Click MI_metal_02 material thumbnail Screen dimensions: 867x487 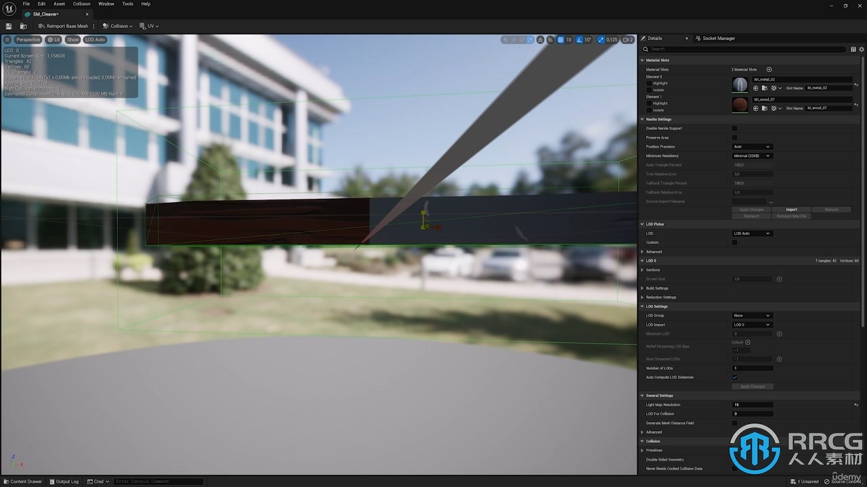point(740,85)
